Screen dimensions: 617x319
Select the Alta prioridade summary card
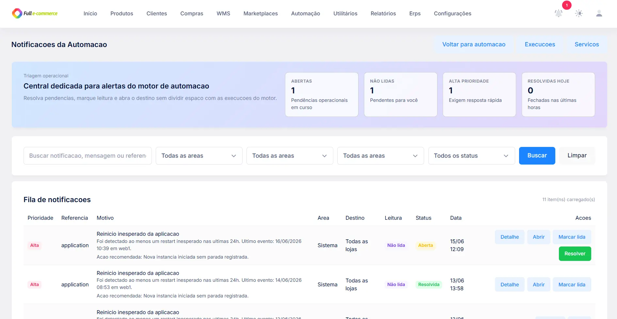coord(479,94)
